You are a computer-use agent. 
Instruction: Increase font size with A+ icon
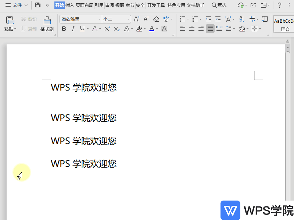[x=136, y=19]
